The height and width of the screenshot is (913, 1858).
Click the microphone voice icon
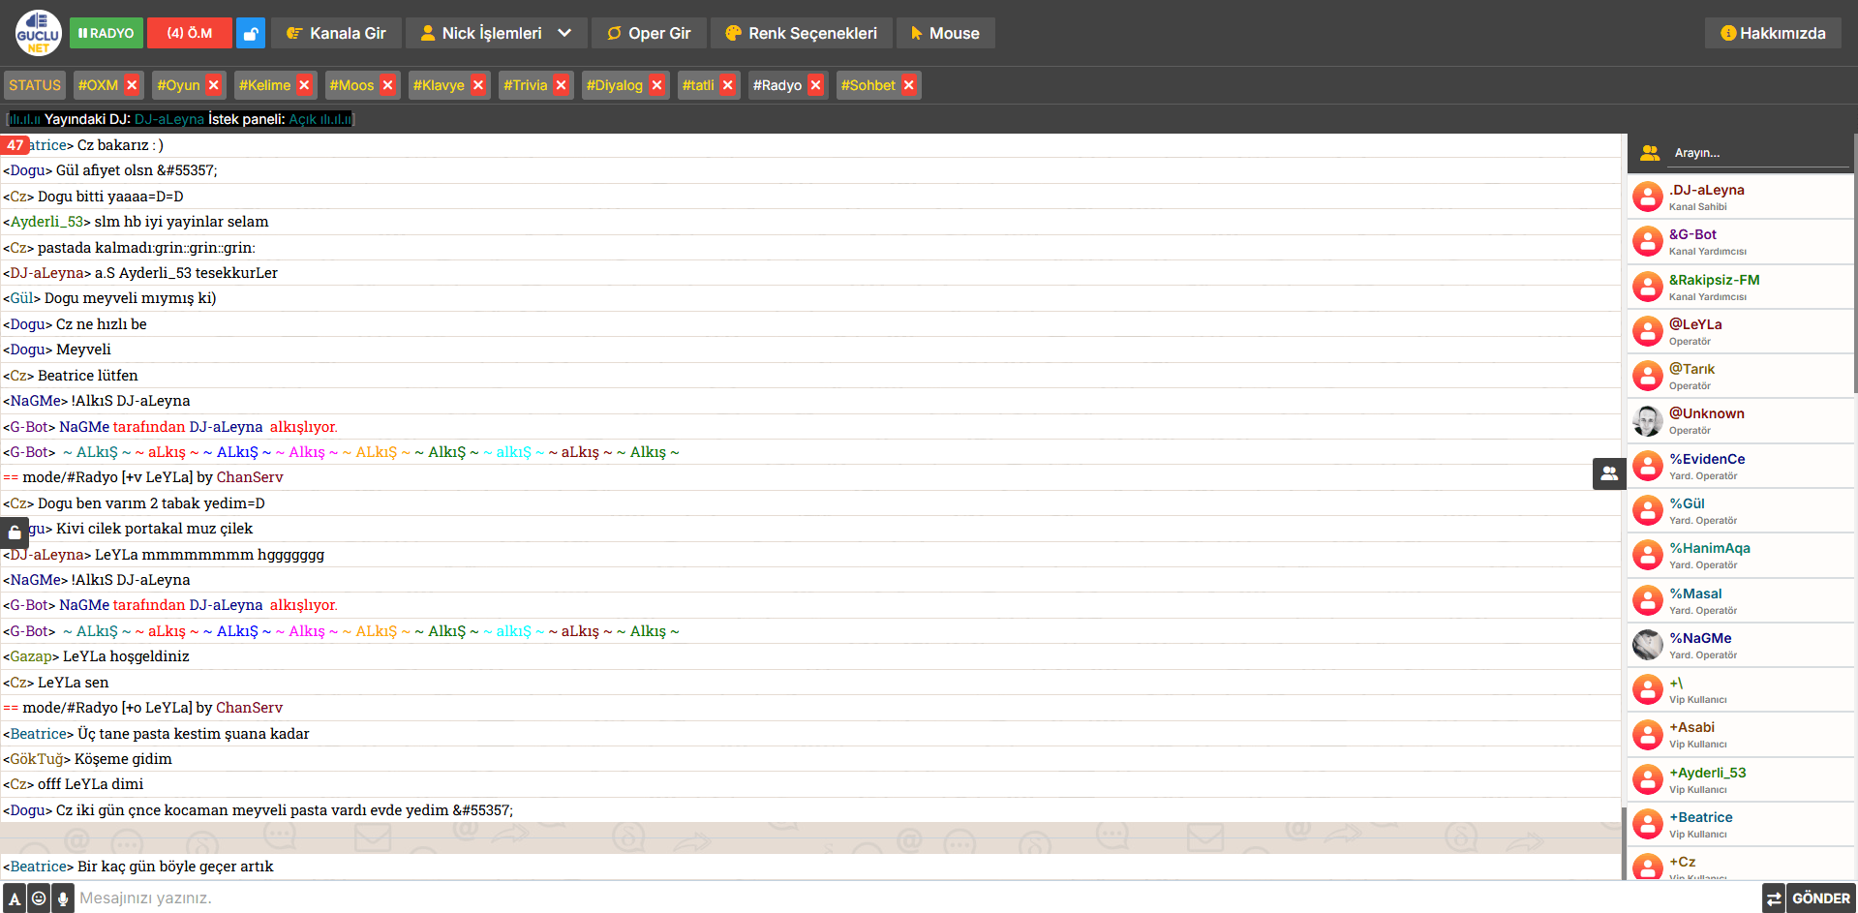coord(63,898)
